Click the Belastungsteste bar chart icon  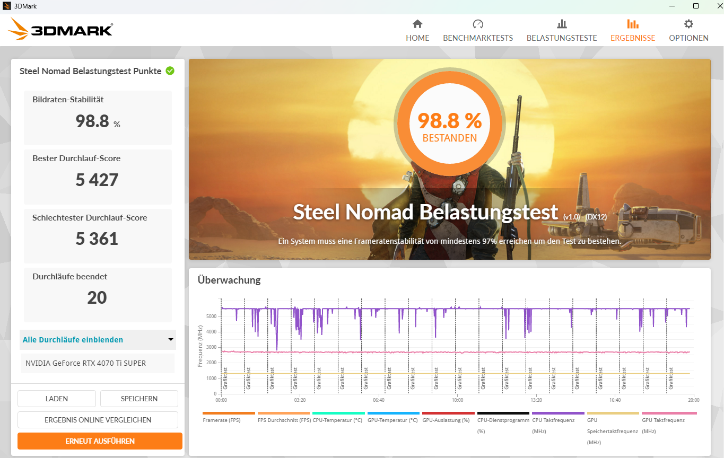click(x=562, y=24)
